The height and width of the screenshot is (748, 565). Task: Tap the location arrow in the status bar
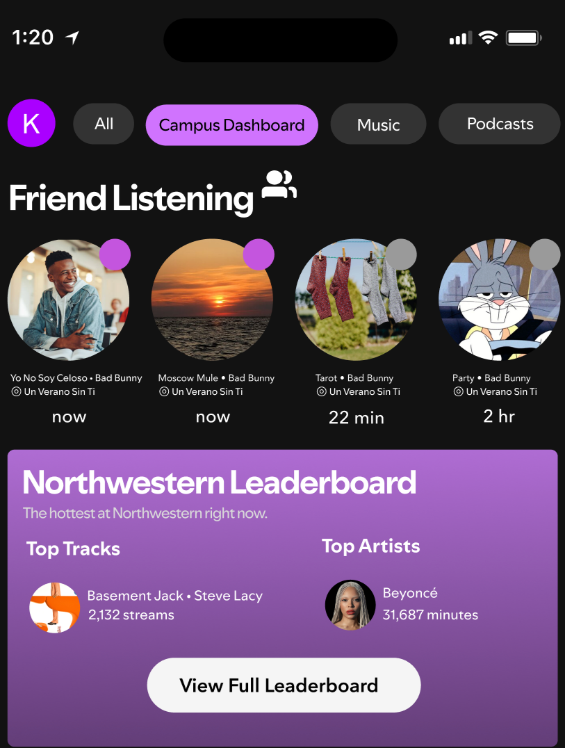click(72, 38)
